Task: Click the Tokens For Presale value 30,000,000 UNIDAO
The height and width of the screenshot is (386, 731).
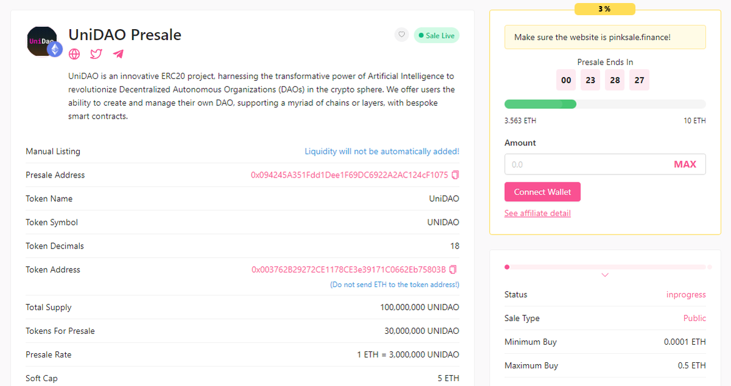Action: [422, 331]
